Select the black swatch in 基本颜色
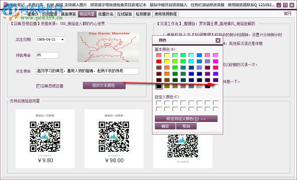Viewport: 297px width, 180px height. pos(159,86)
